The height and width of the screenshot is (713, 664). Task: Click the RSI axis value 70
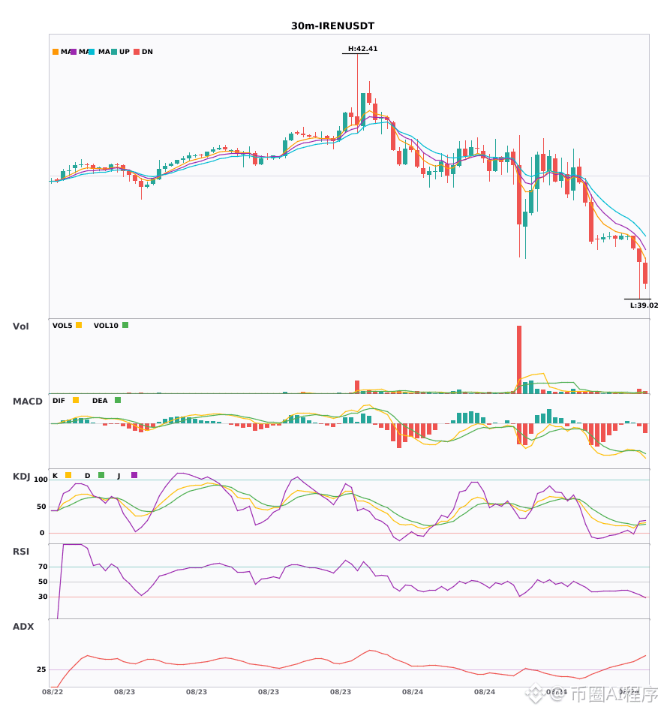[x=43, y=567]
